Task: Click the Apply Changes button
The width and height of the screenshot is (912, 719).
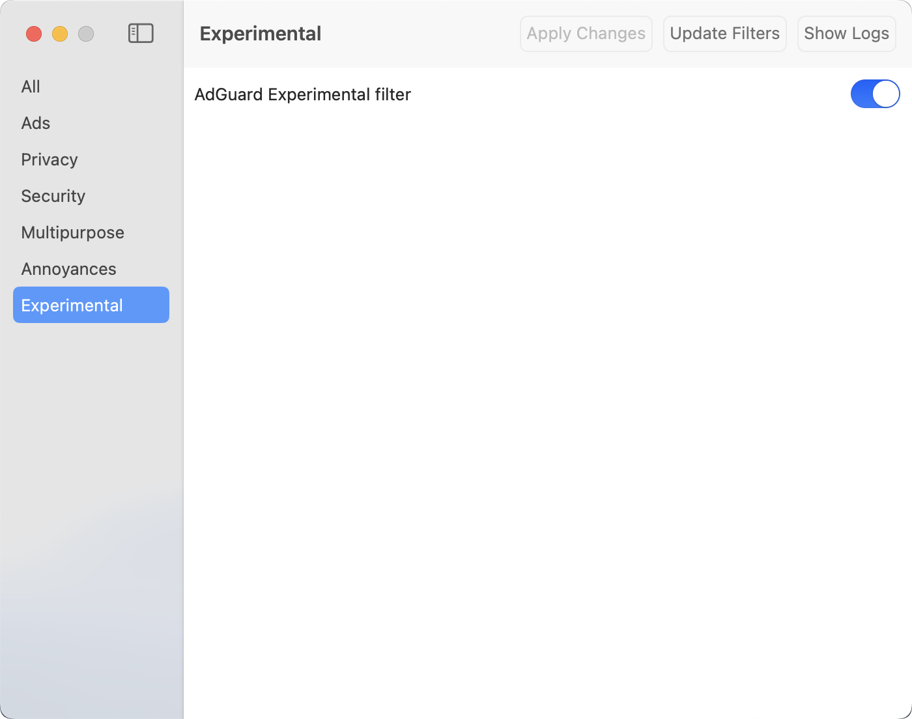Action: tap(586, 34)
